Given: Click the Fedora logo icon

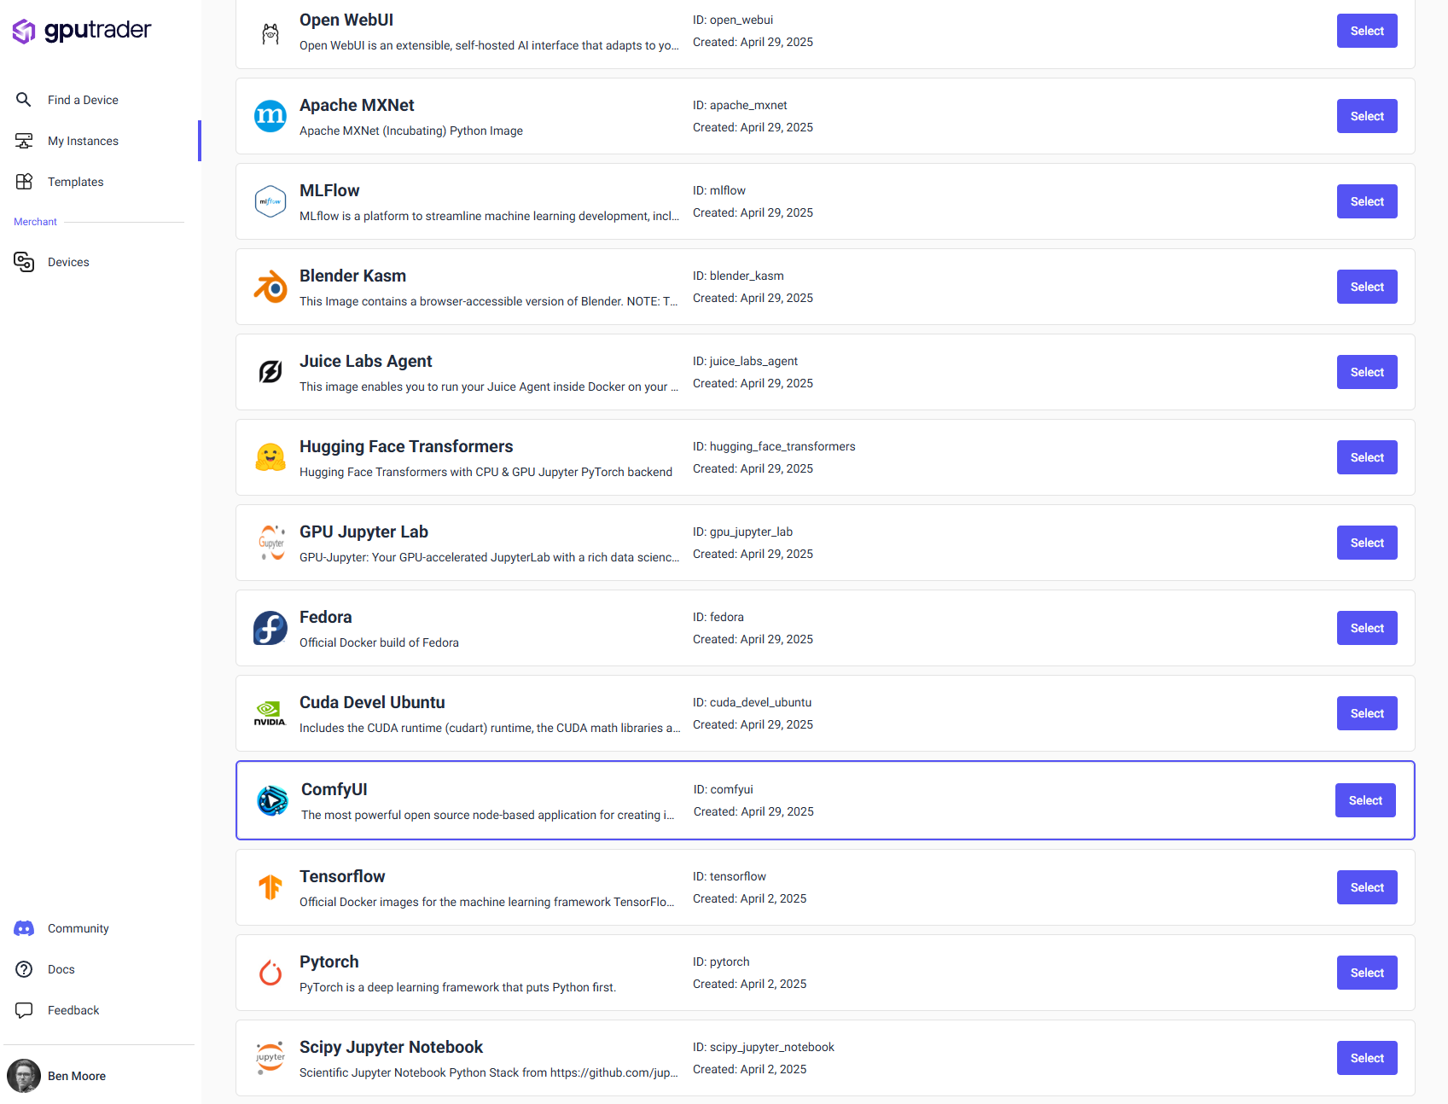Looking at the screenshot, I should coord(270,628).
